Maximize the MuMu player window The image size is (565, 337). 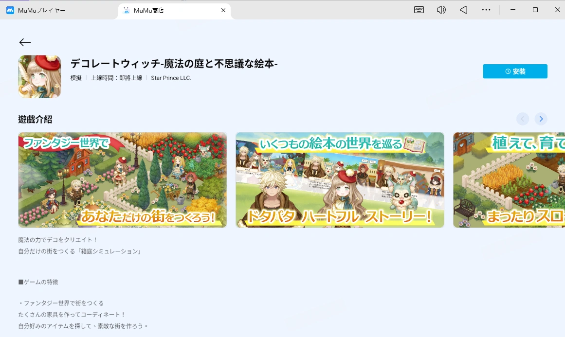tap(535, 10)
